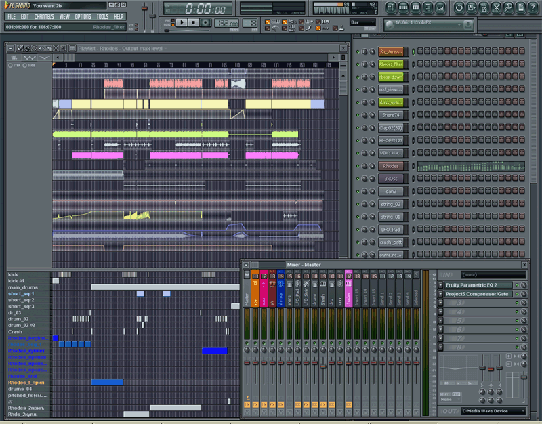
Task: Select the SLIDE radio option in Playlist
Action: click(x=24, y=65)
